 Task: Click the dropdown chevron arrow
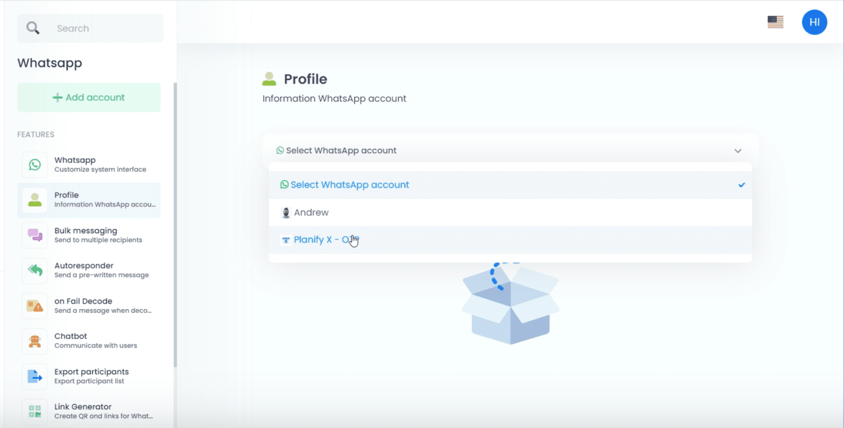[738, 151]
